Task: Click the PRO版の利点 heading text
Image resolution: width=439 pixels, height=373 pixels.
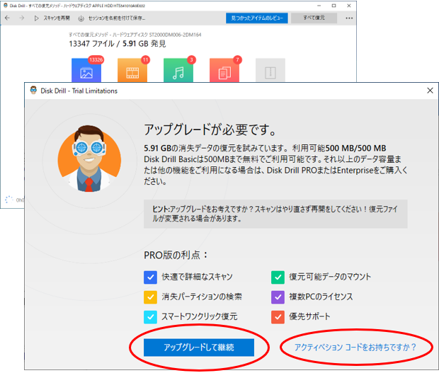Action: click(176, 255)
